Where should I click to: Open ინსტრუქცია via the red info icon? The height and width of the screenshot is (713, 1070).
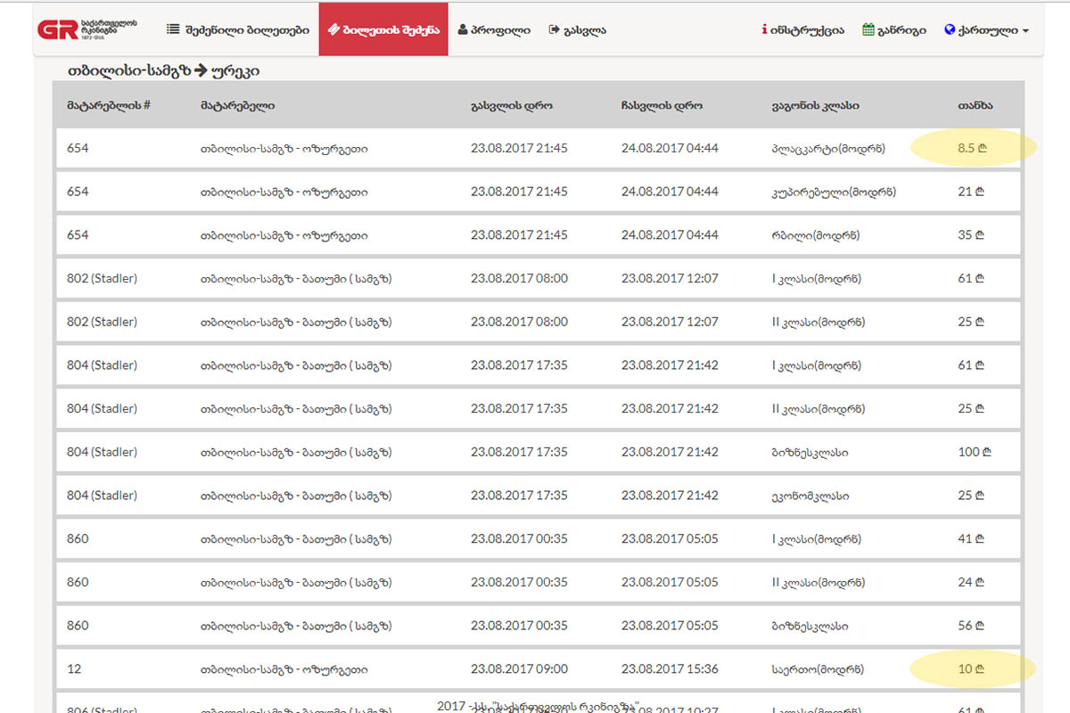coord(802,29)
